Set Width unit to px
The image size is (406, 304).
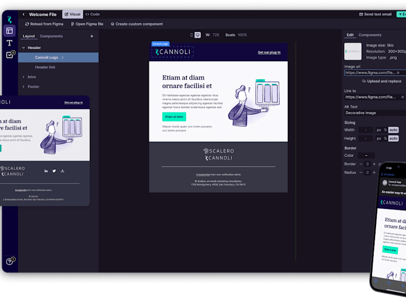(379, 130)
